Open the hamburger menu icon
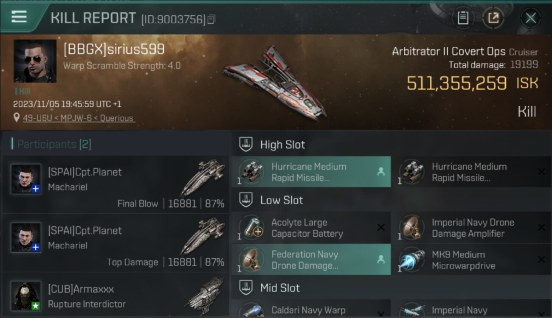Screen dimensions: 552x318 tap(19, 17)
